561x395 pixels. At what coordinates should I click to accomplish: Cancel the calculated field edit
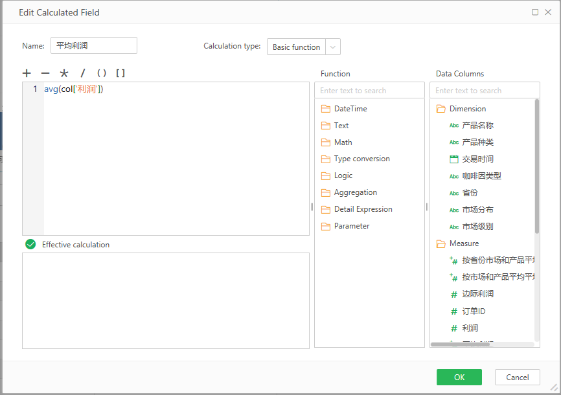[x=517, y=378]
